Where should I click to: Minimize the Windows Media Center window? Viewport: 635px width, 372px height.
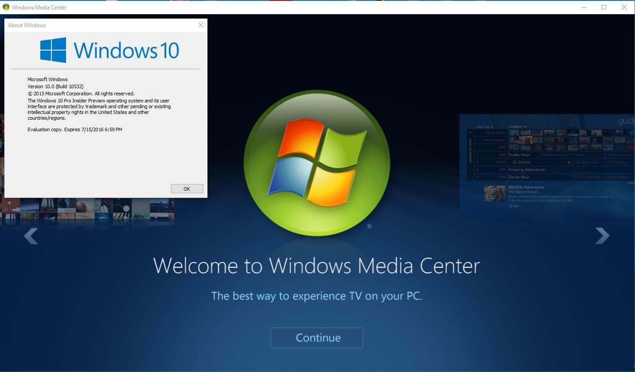tap(584, 7)
